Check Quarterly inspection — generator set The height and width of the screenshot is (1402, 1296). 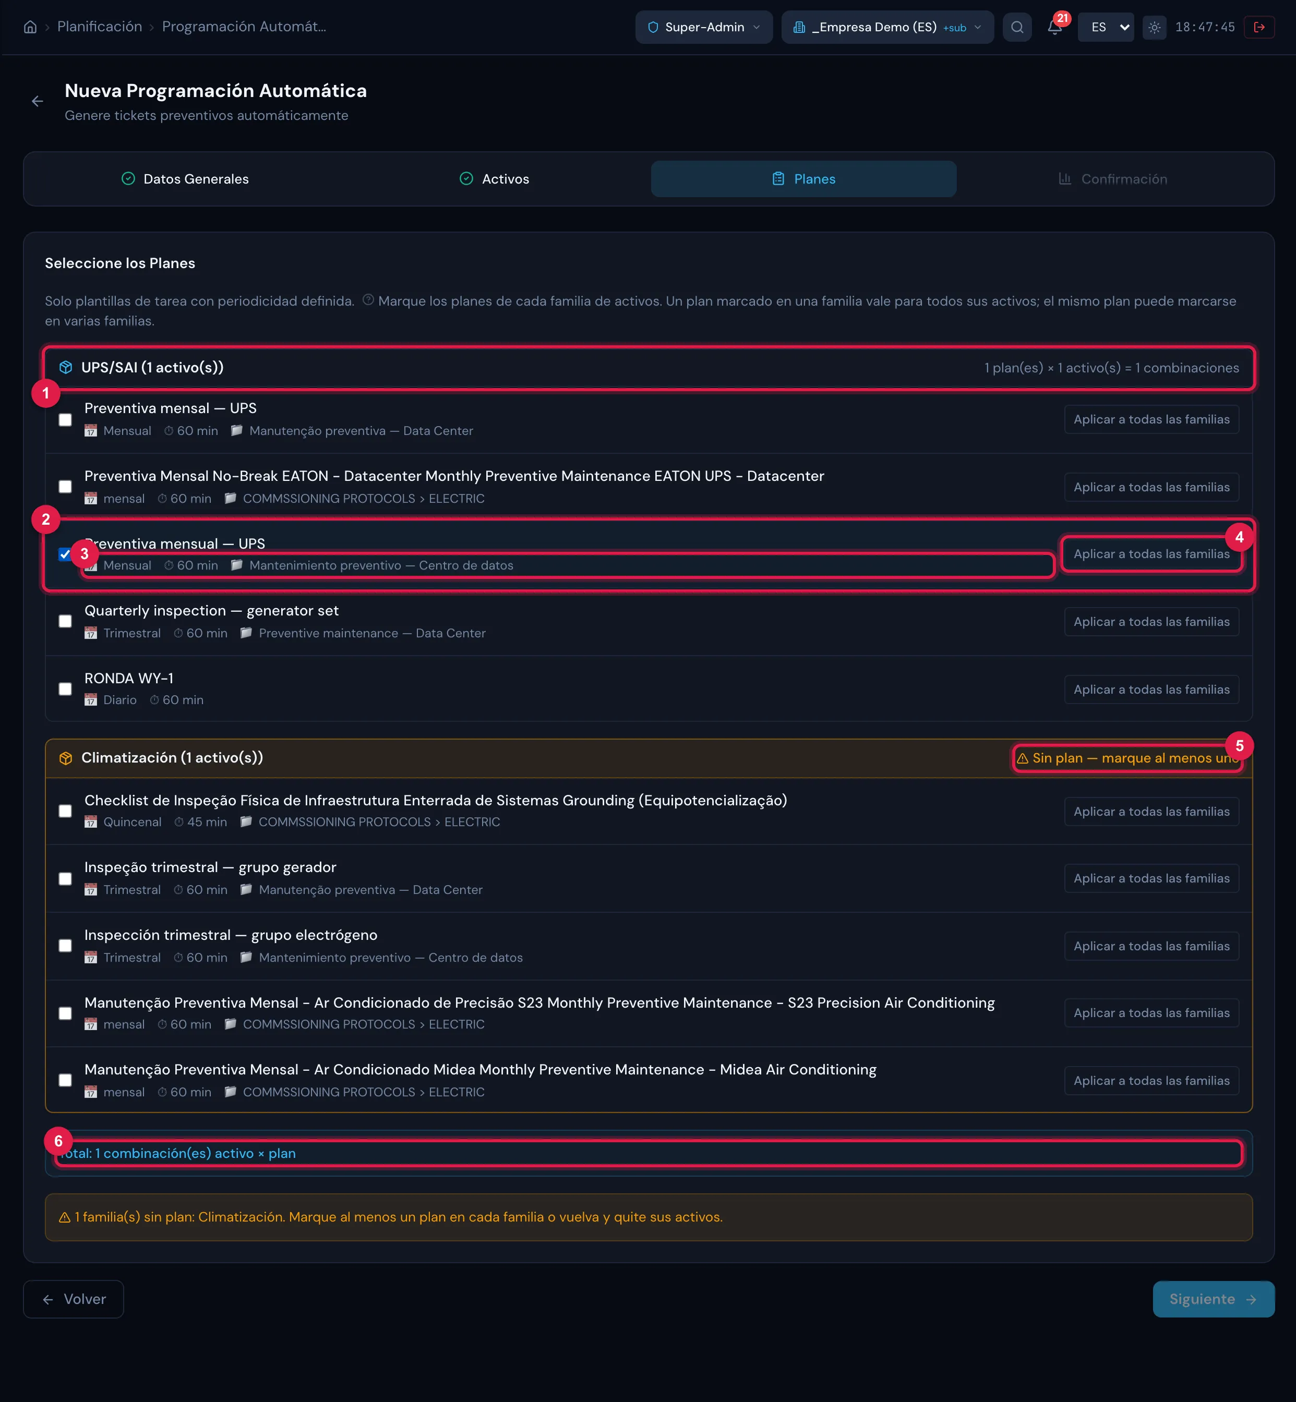click(65, 621)
